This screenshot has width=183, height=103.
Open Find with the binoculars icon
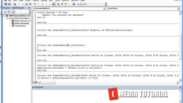(30, 4)
